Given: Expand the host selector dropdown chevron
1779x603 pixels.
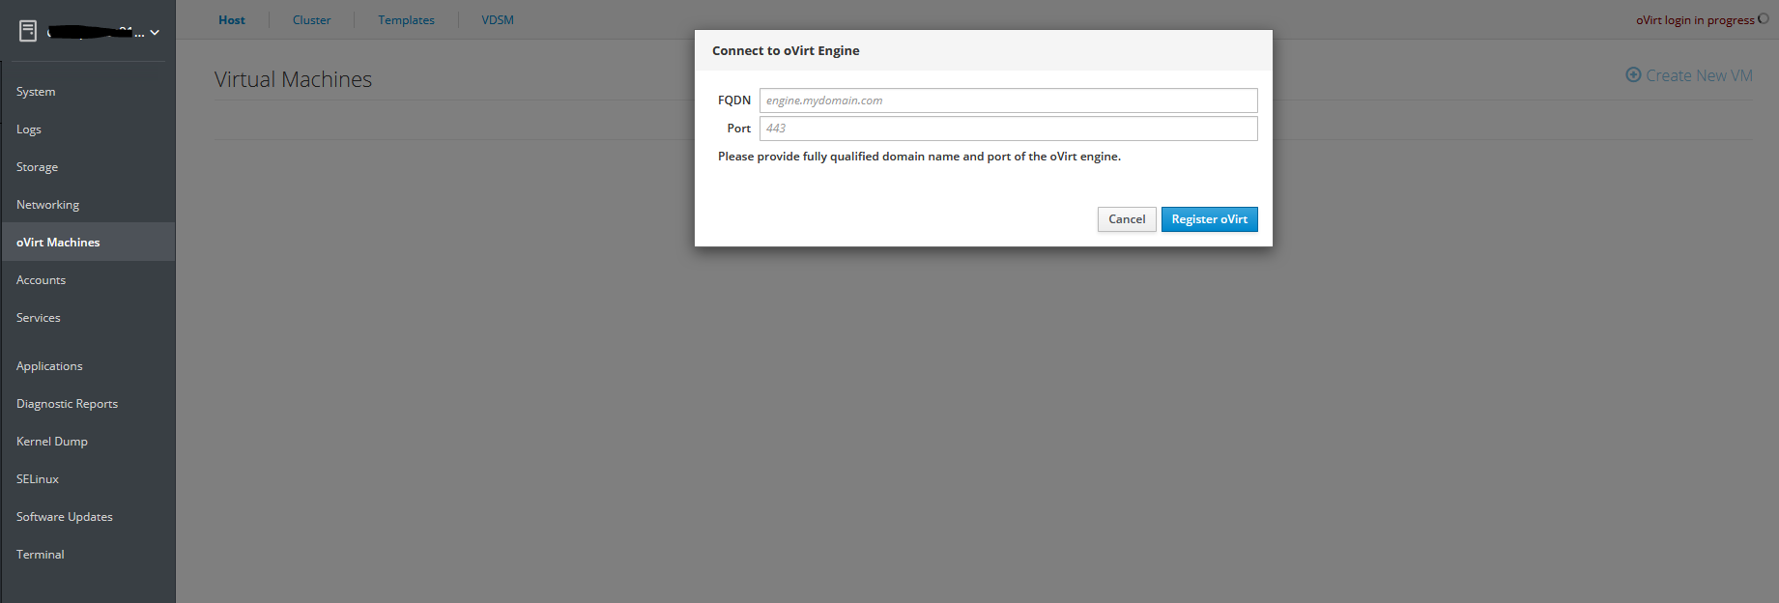Looking at the screenshot, I should [x=155, y=33].
